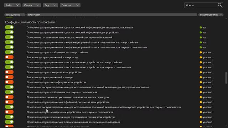Screen dimensions: 228x128
Task: Click the green dot beside app launch tracking setting
Action: point(201,37)
